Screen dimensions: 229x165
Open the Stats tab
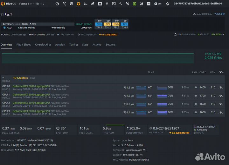tap(85, 45)
